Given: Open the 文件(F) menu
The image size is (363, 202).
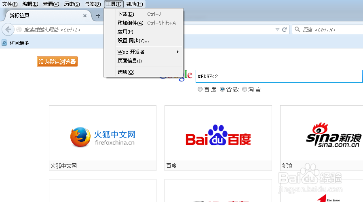Looking at the screenshot, I should tap(10, 4).
